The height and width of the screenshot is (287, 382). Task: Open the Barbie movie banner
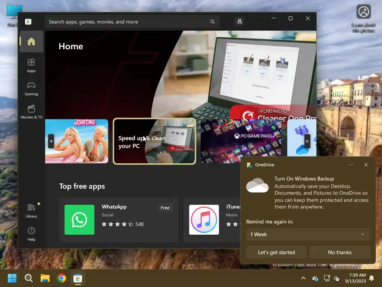77,141
